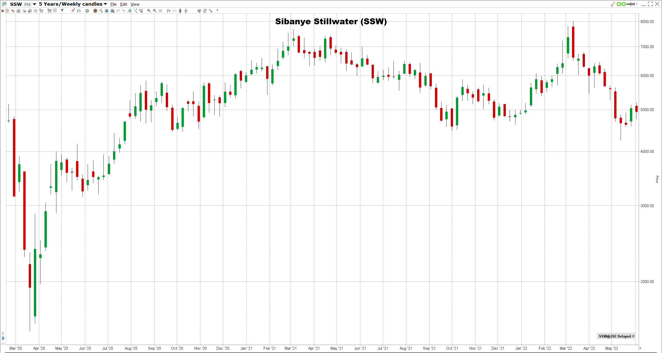Click the Edit menu label
This screenshot has width=662, height=353.
(124, 4)
